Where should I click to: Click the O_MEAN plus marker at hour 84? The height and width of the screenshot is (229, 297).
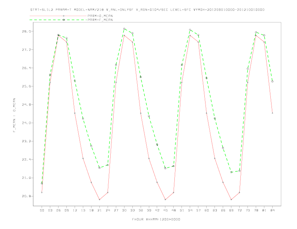pos(272,113)
